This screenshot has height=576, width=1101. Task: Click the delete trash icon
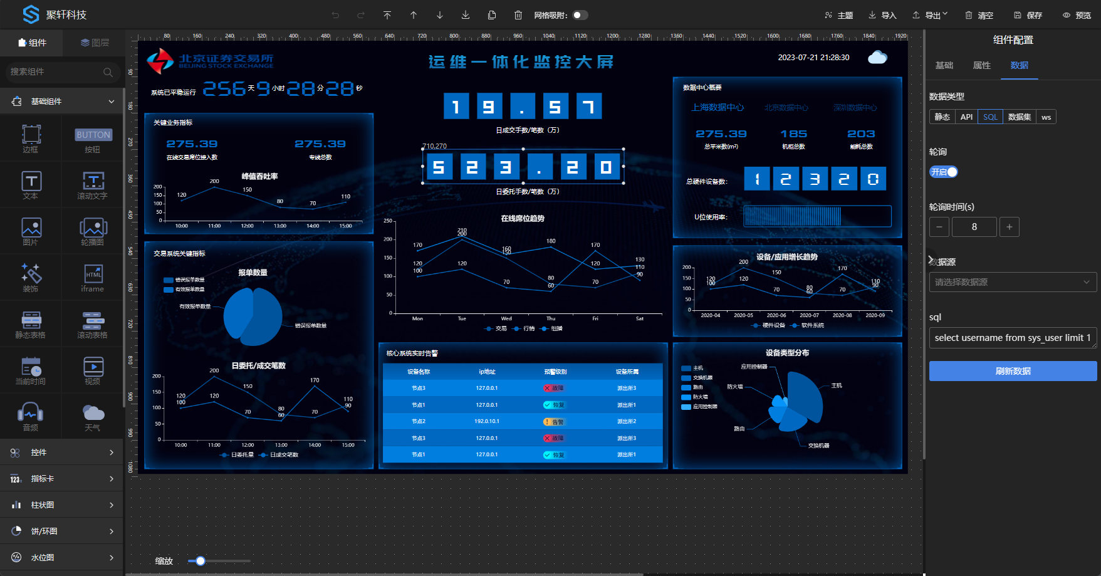[x=518, y=15]
